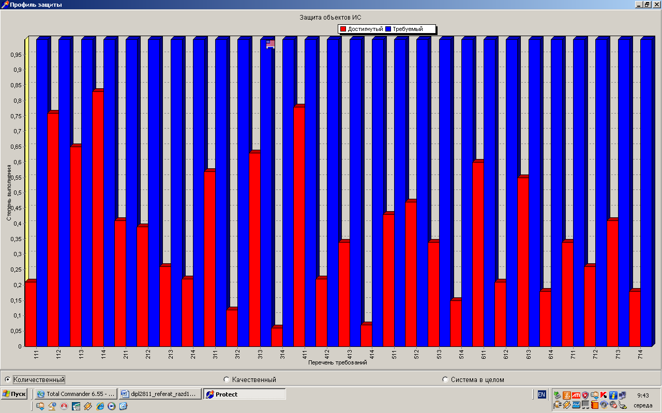
Task: Select the Количественный radio button
Action: click(7, 379)
